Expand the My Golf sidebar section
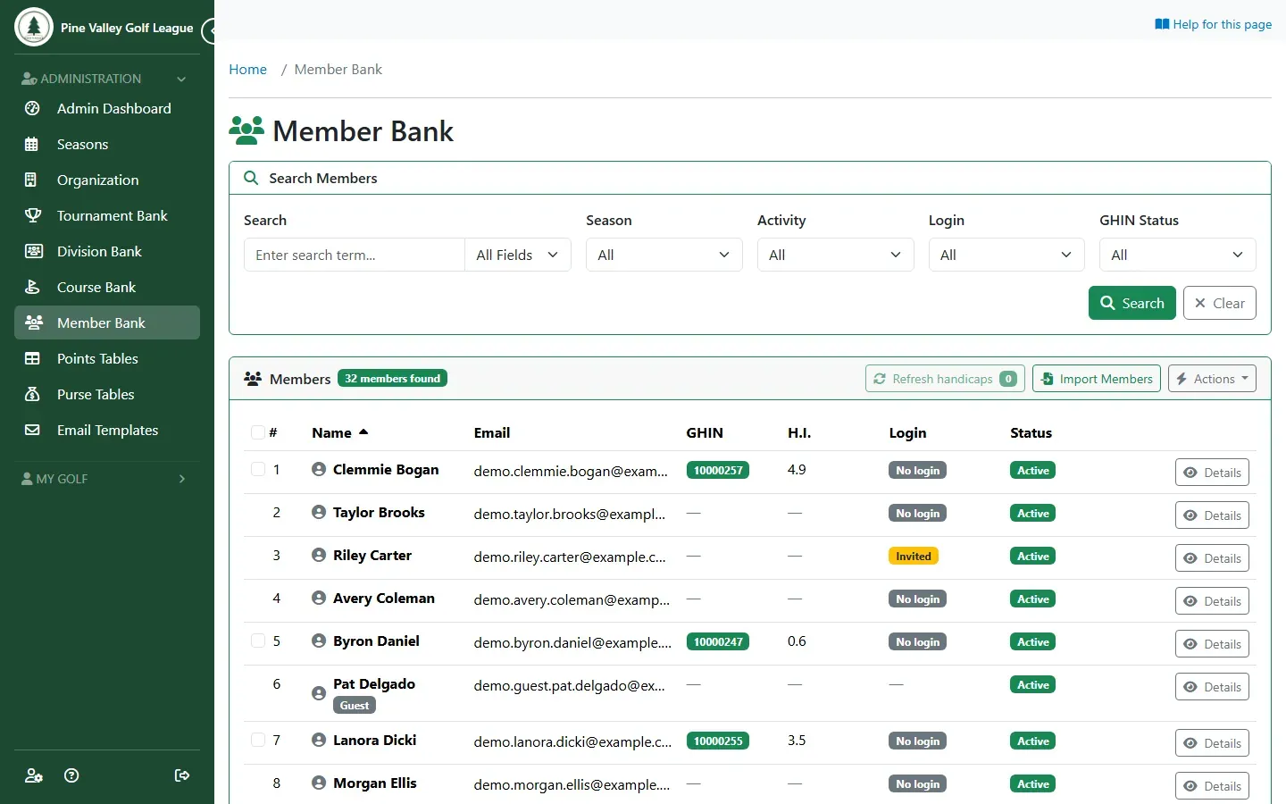Screen dimensions: 1286x804 pos(106,479)
